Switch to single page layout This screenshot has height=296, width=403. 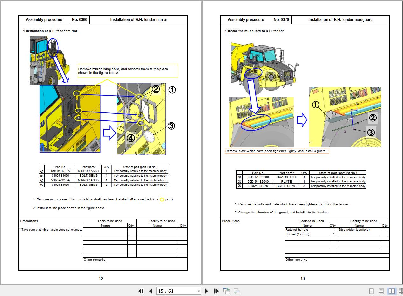tap(371, 291)
